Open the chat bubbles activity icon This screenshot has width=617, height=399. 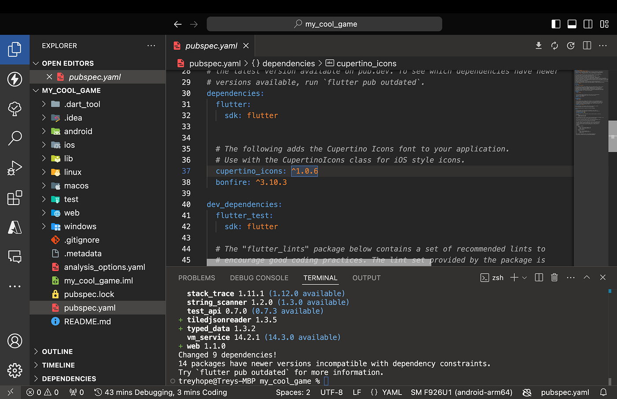[x=15, y=257]
